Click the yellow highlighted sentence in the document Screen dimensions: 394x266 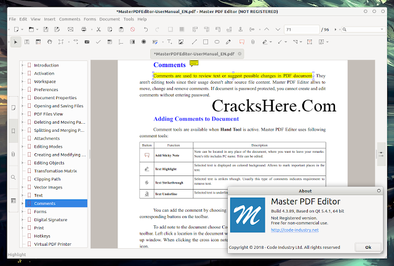point(233,76)
